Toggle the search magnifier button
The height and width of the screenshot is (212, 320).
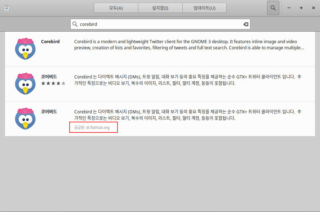(x=273, y=8)
